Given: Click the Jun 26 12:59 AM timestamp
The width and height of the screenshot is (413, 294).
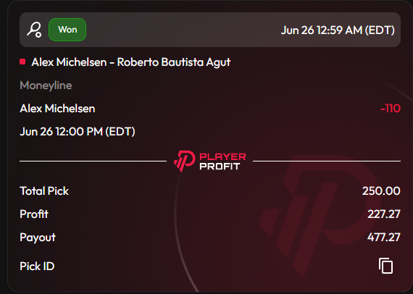Looking at the screenshot, I should tap(338, 30).
